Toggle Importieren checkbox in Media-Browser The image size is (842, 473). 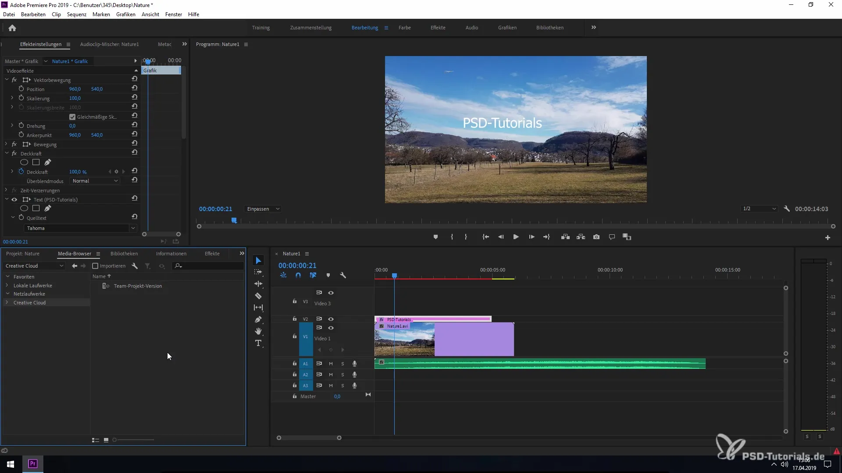95,266
